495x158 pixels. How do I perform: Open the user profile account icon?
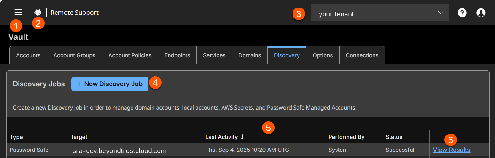[x=481, y=13]
